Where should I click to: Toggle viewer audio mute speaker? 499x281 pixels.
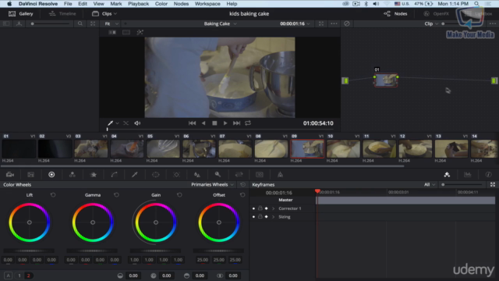click(x=137, y=123)
